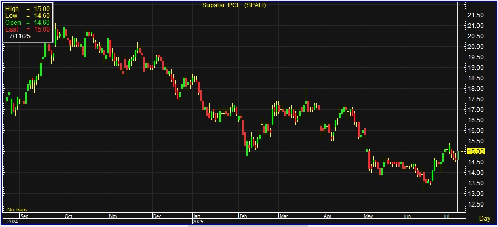Click the 21.50 price axis label
This screenshot has height=227, width=498.
[x=476, y=15]
